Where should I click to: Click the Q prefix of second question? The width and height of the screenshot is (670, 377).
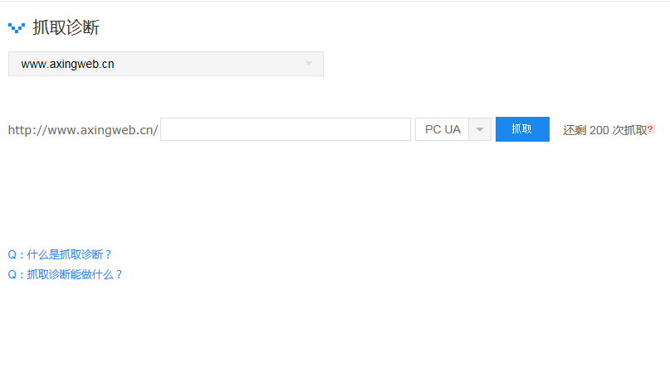pos(12,274)
